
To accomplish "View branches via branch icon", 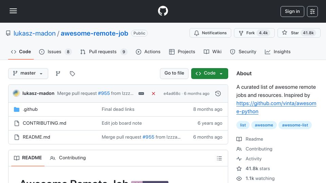I will coord(58,74).
